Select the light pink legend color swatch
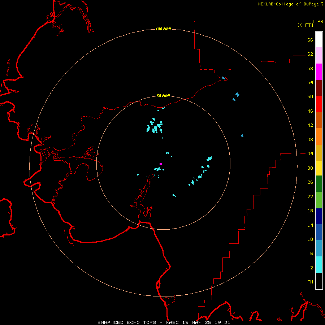 319,55
